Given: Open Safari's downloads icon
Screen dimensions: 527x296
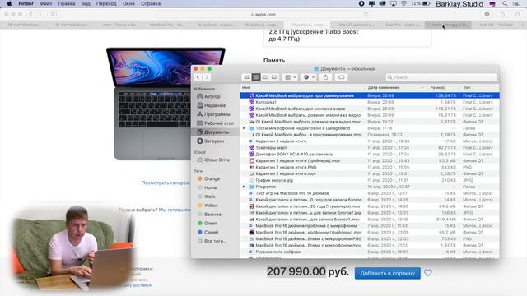Looking at the screenshot, I should point(487,15).
